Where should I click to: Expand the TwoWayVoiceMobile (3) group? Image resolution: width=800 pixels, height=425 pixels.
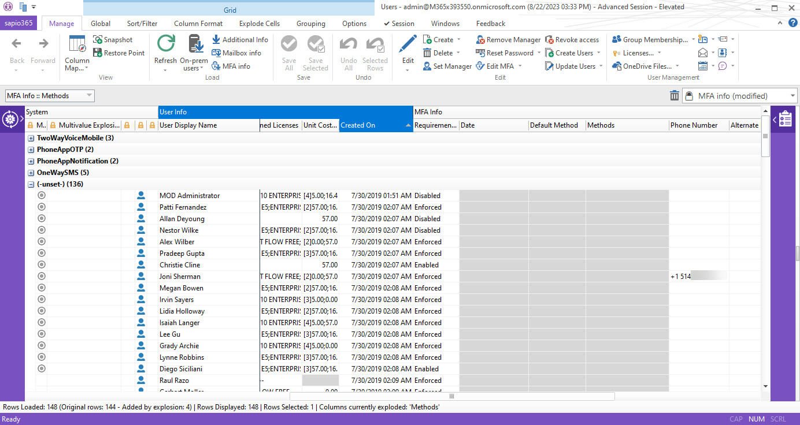pos(31,138)
